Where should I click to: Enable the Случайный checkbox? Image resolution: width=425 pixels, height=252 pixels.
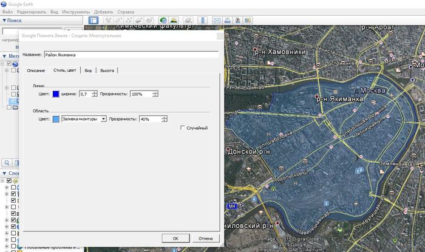(x=183, y=128)
